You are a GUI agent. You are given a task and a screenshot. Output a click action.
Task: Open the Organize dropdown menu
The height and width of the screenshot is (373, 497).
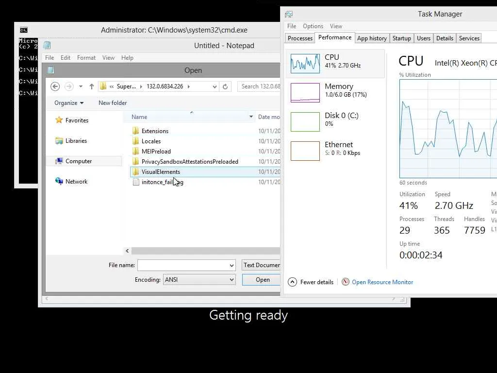pos(69,103)
